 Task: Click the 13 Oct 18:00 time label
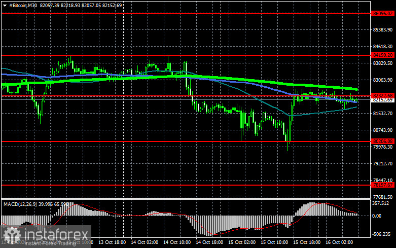point(112,242)
